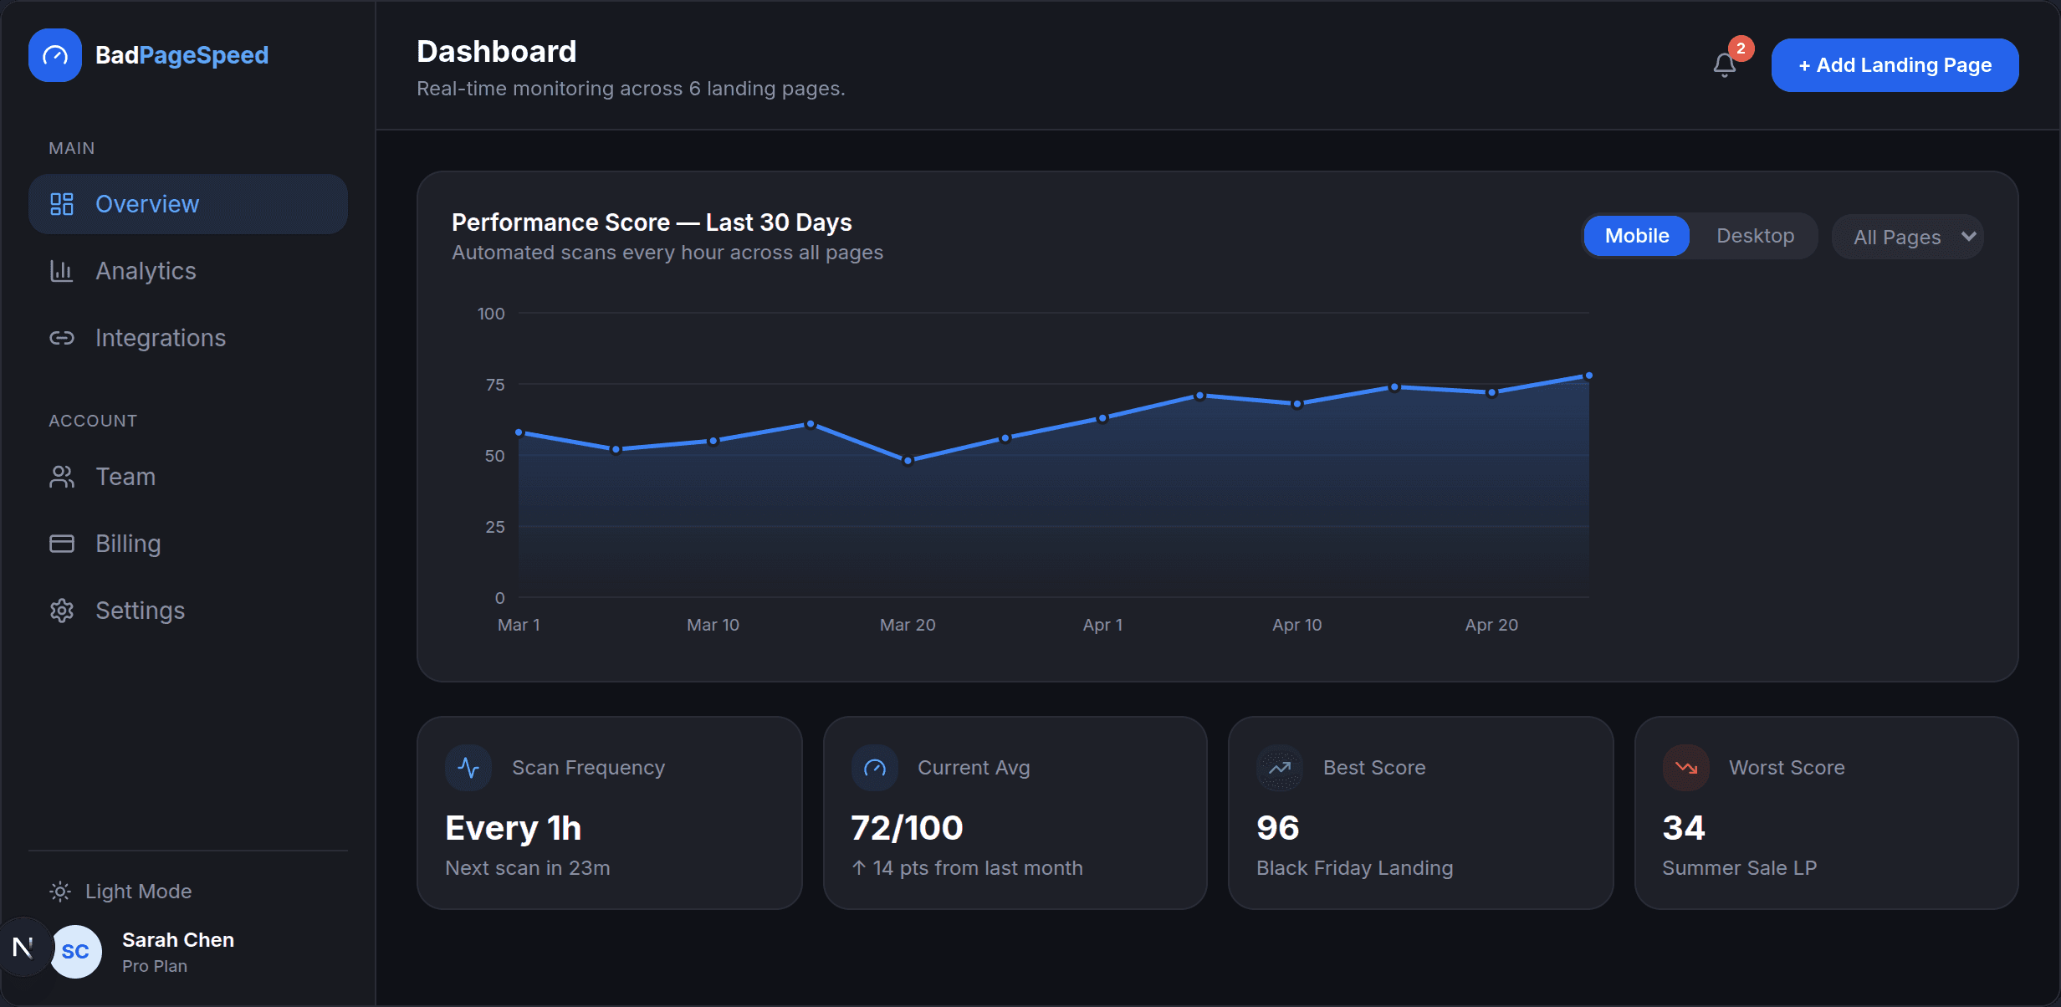Image resolution: width=2061 pixels, height=1007 pixels.
Task: Click the Worst Score trending-down icon
Action: pyautogui.click(x=1686, y=768)
